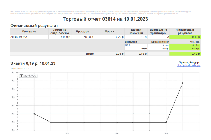This screenshot has width=211, height=140.
Task: Select the '6 999 р.' limit value
Action: click(x=66, y=37)
